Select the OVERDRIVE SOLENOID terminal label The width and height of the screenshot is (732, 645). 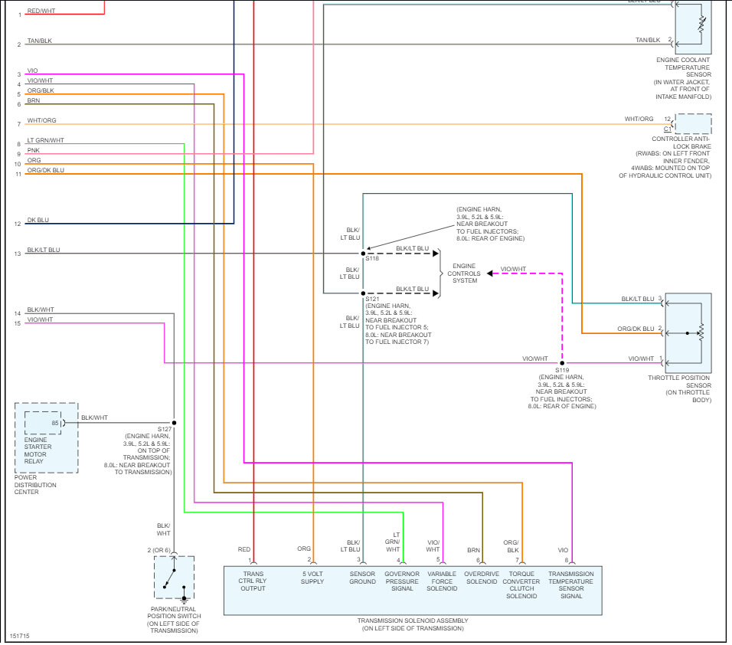482,578
